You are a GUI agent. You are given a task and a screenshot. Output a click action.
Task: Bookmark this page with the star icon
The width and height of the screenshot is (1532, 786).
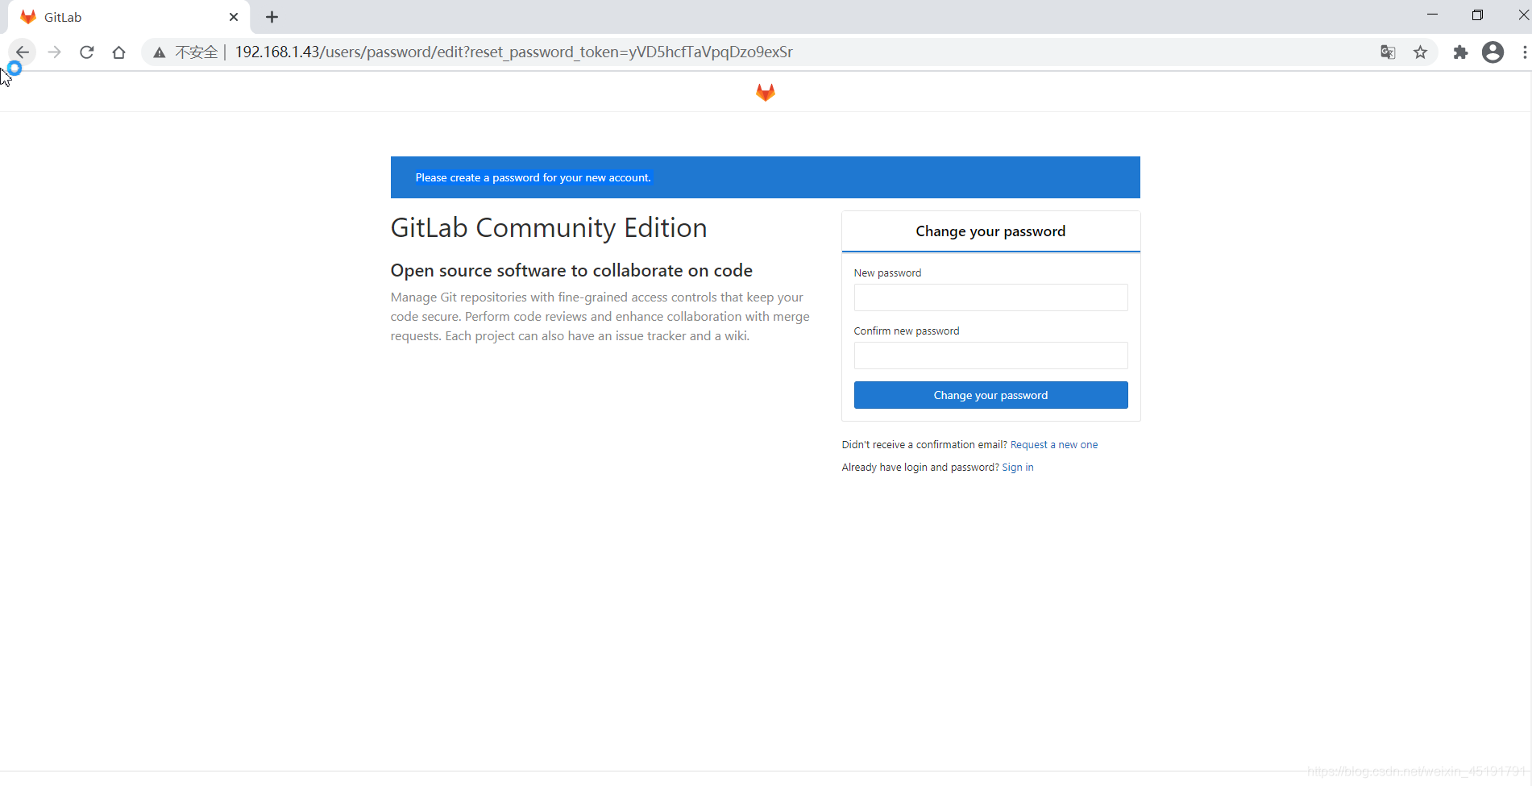(1421, 52)
